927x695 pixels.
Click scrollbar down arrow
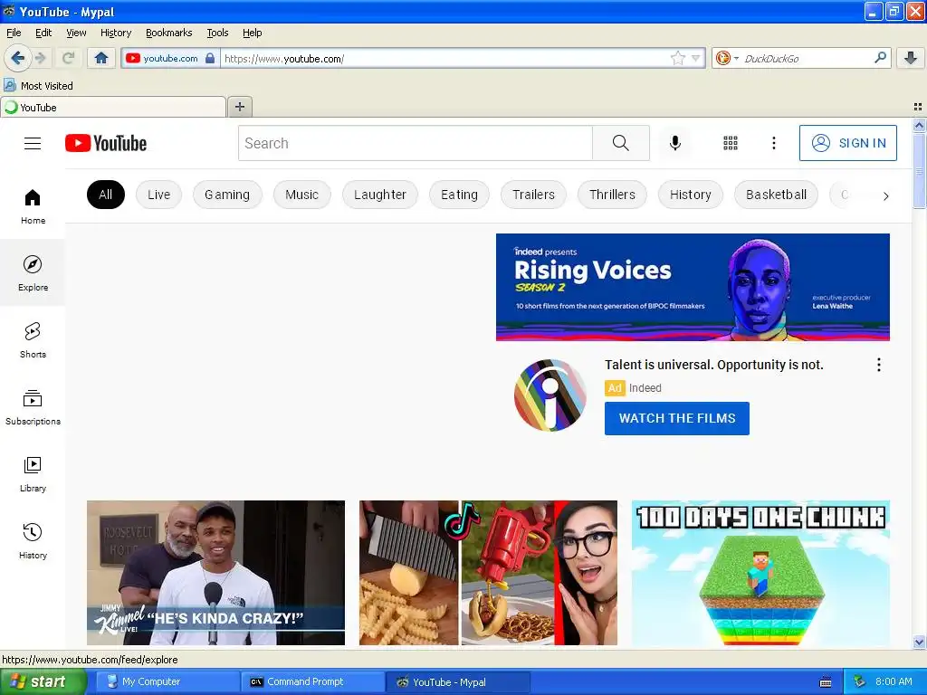point(919,642)
